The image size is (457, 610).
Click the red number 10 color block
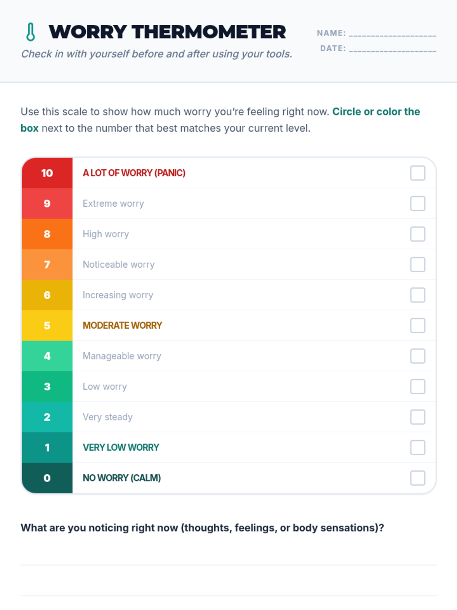point(47,173)
